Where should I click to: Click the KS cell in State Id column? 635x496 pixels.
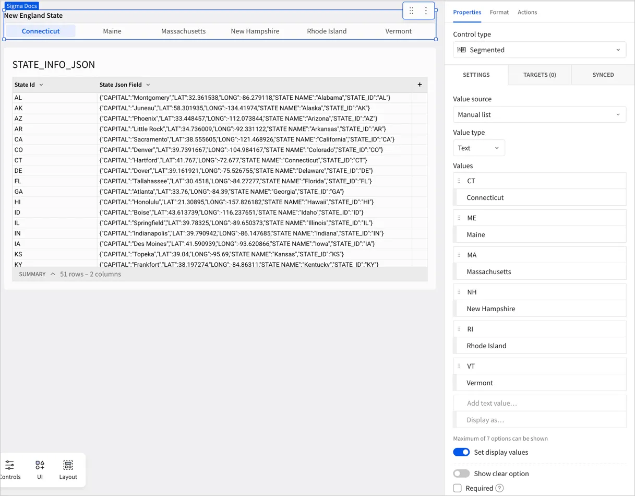[55, 254]
